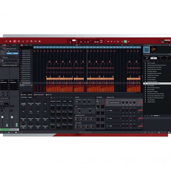
Task: Click the 16 LEVEL button
Action: (x=65, y=101)
